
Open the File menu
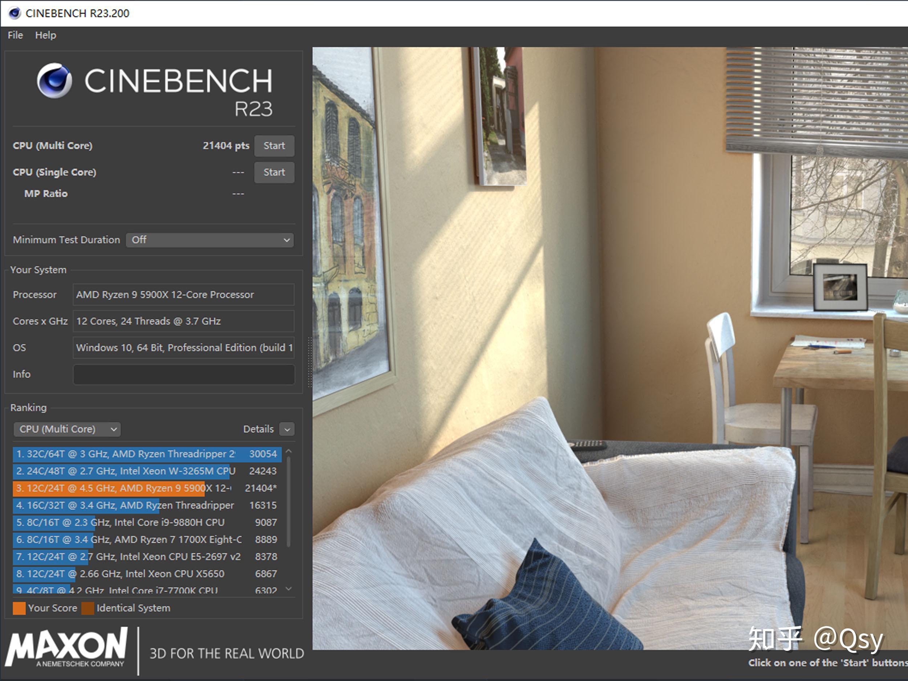point(15,35)
